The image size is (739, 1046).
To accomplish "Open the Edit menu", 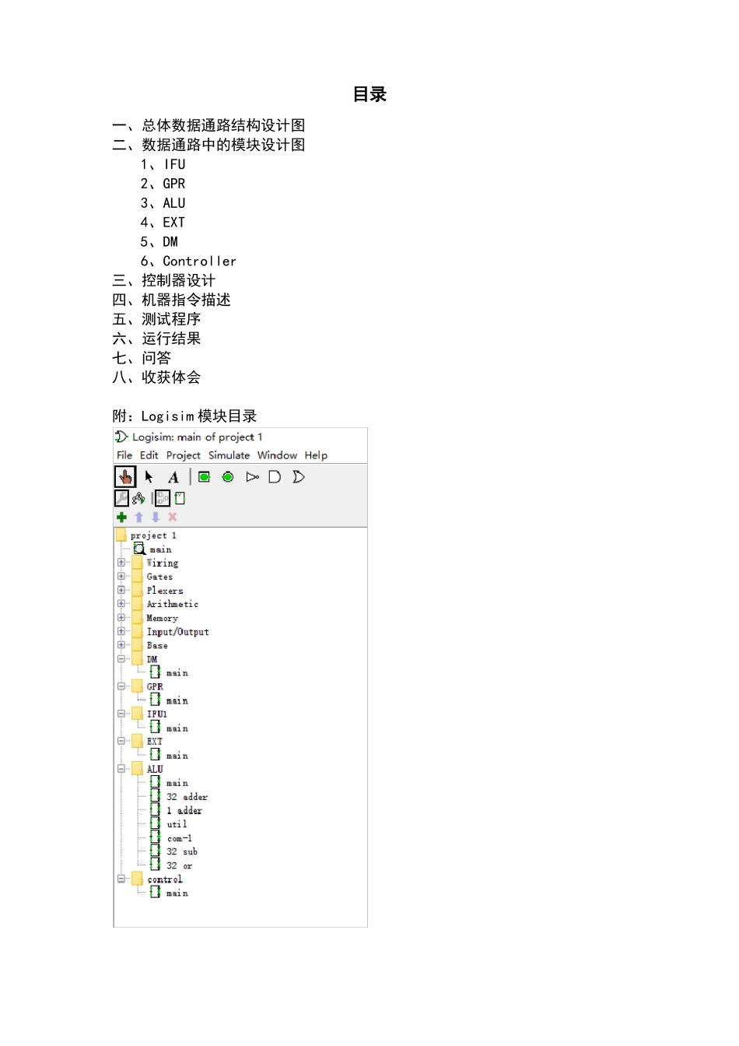I will [149, 455].
